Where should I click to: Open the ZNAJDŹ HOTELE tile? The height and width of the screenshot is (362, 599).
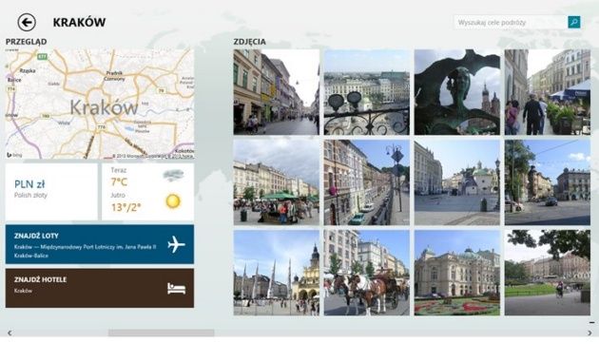[x=99, y=288]
